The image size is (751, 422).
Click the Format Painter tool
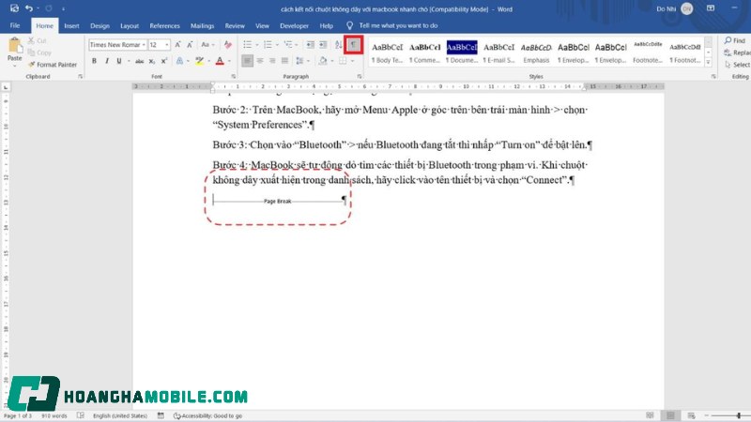point(53,65)
